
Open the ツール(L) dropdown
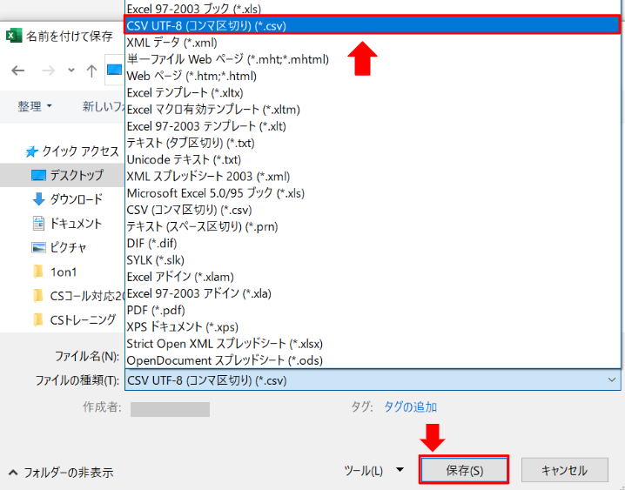click(373, 471)
